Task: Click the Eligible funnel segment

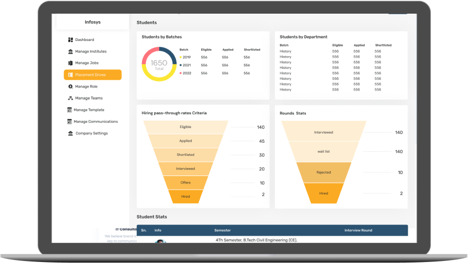Action: (186, 127)
